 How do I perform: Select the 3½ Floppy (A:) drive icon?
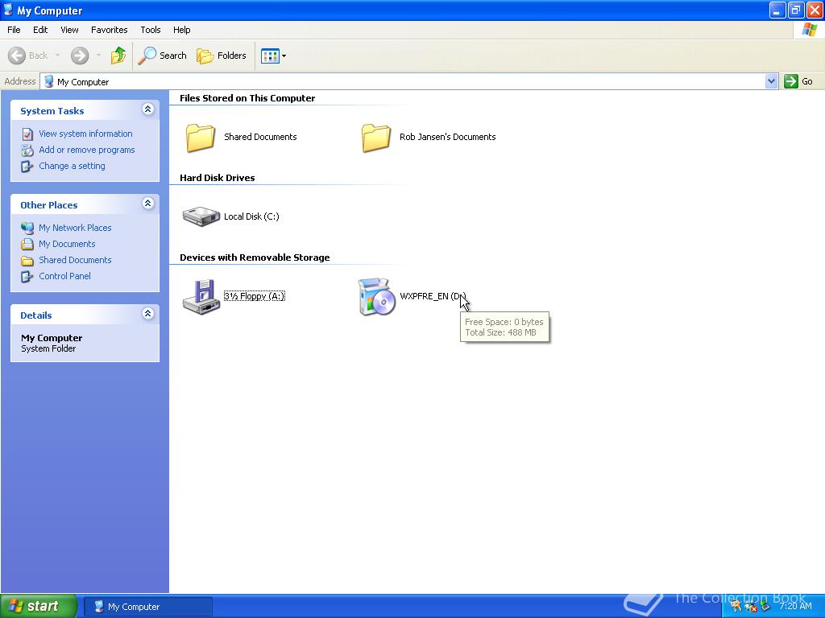201,296
